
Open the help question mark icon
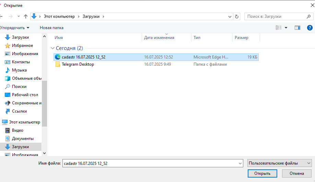pos(309,28)
